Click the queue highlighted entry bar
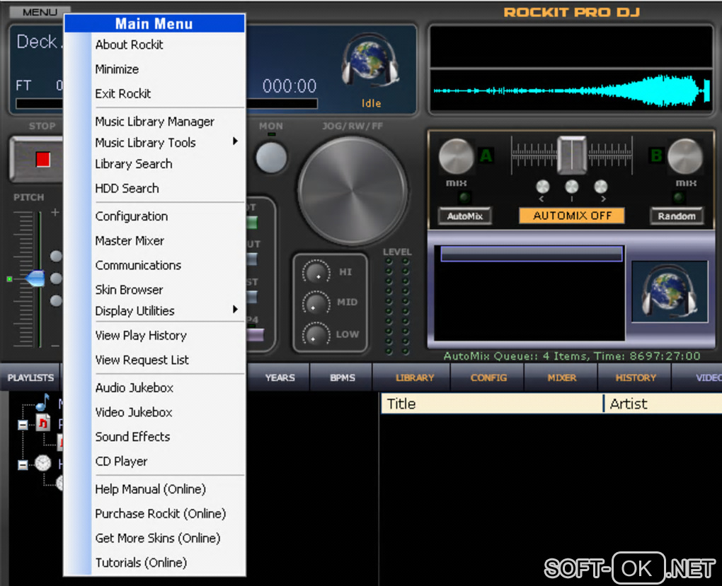722x586 pixels. click(x=532, y=254)
